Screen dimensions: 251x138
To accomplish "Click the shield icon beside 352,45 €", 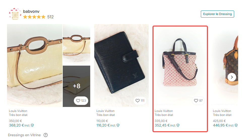I will (x=178, y=125).
